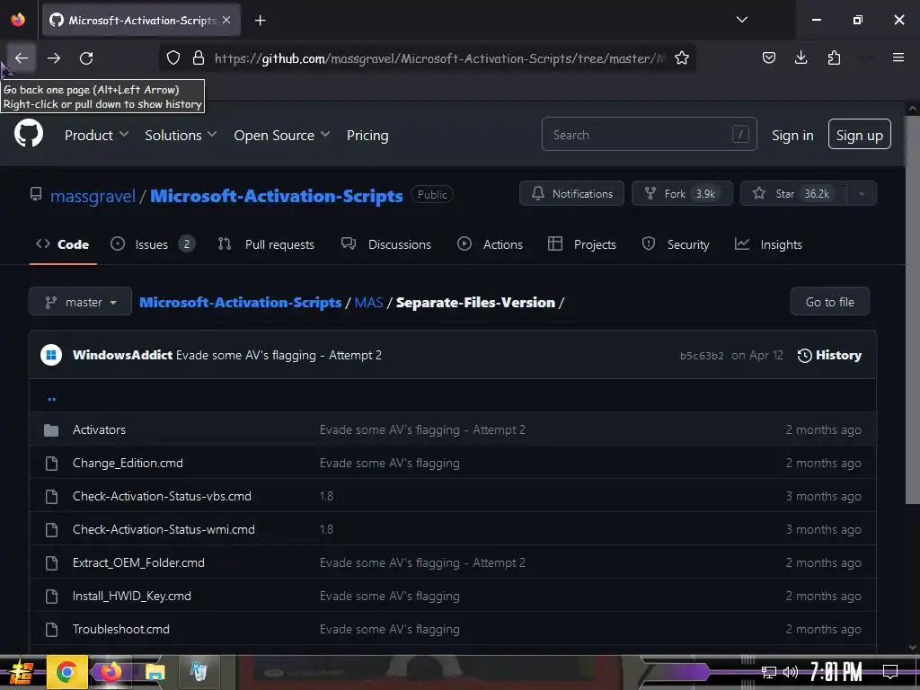Open Check-Activation-Status-wmi.cmd
The height and width of the screenshot is (690, 920).
(164, 529)
